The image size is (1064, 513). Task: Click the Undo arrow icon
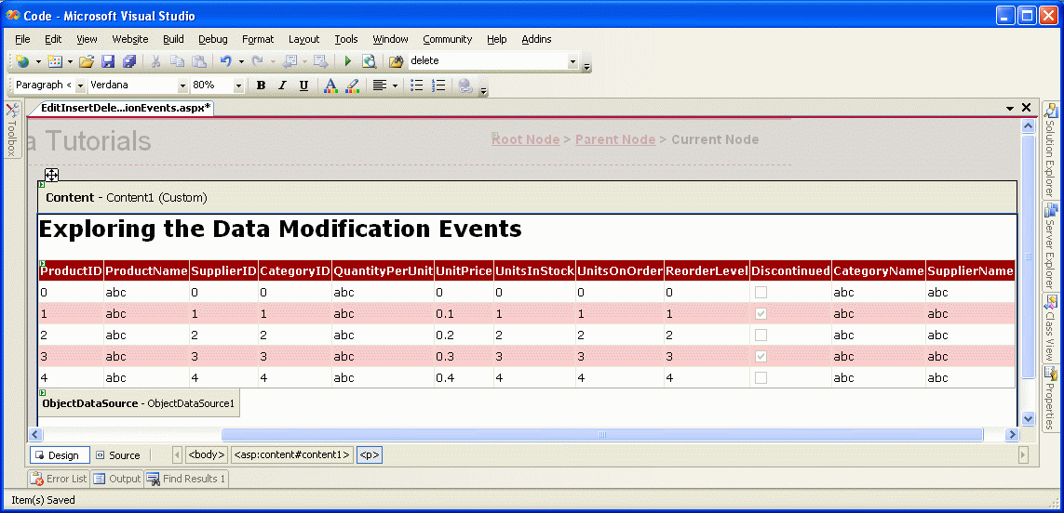tap(225, 61)
